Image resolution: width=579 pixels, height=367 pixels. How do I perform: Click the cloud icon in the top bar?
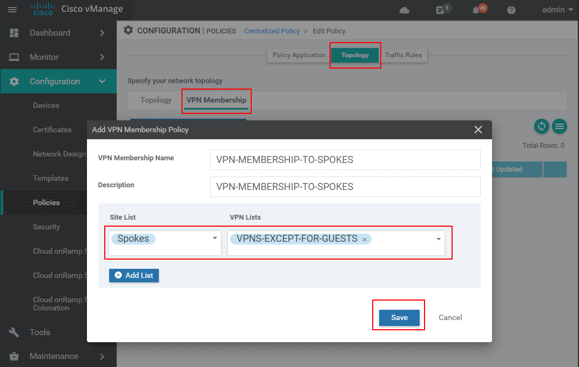404,9
